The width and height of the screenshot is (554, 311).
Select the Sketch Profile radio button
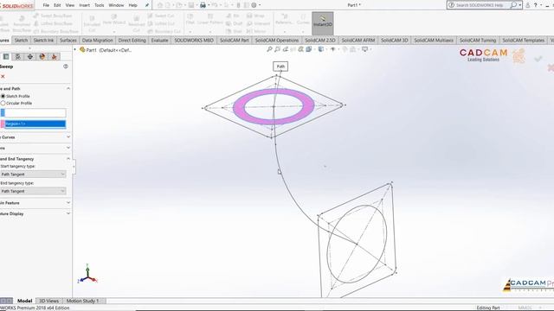3,96
